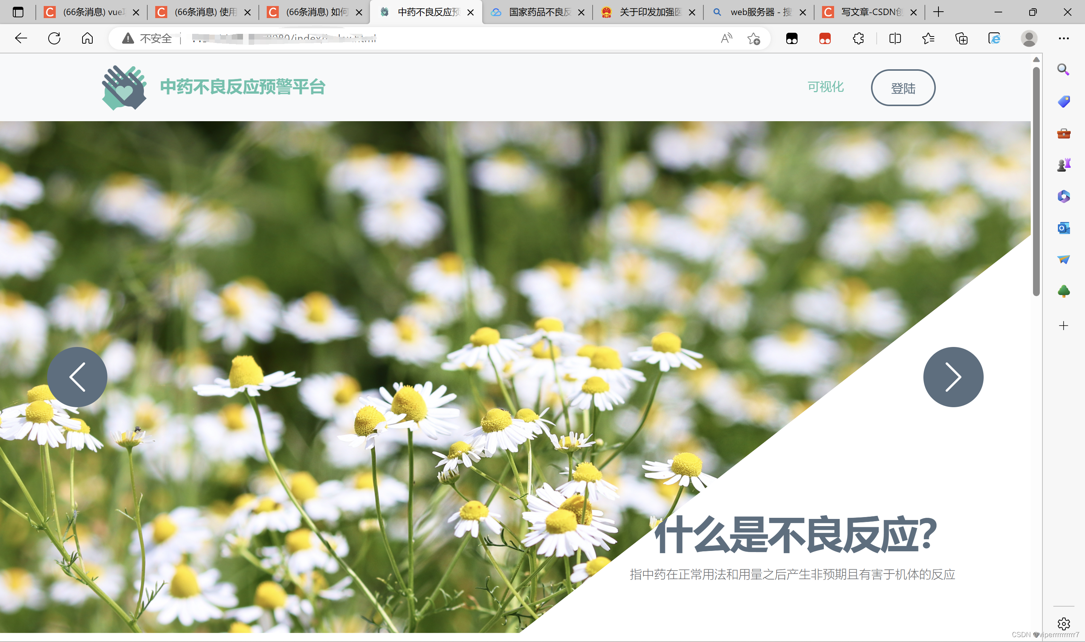1085x642 pixels.
Task: Reload the page with refresh icon
Action: click(54, 38)
